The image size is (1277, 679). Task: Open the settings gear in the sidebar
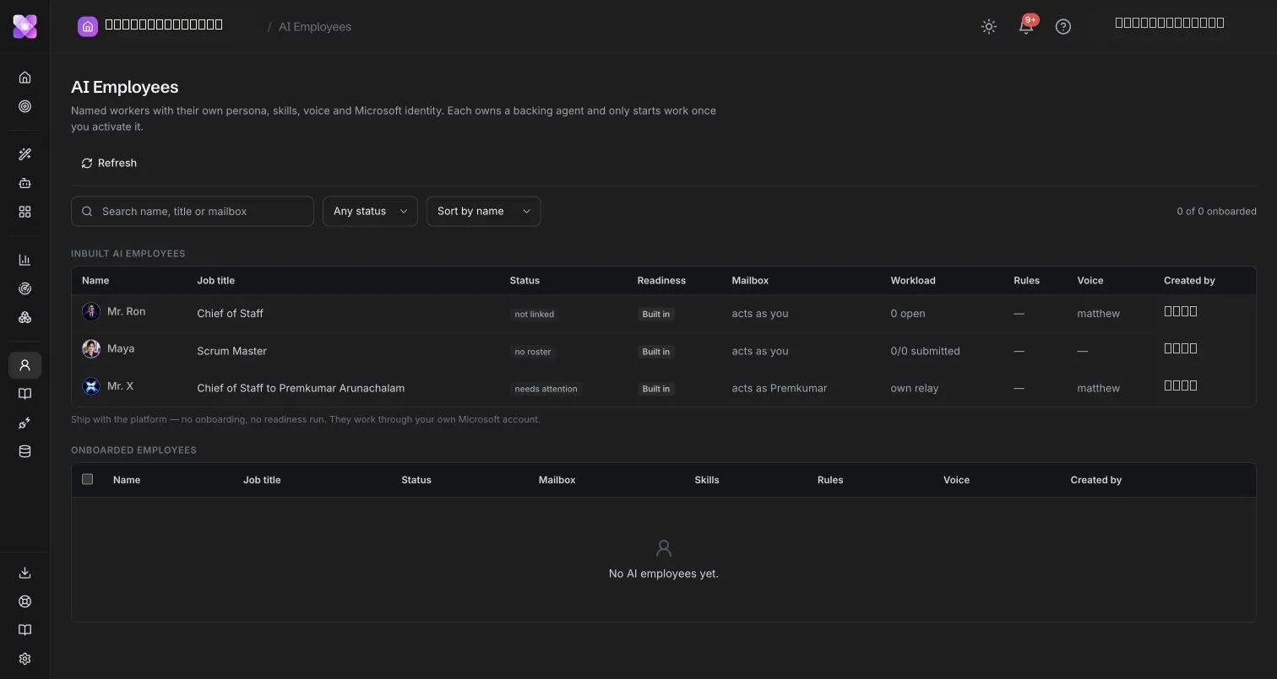tap(24, 659)
